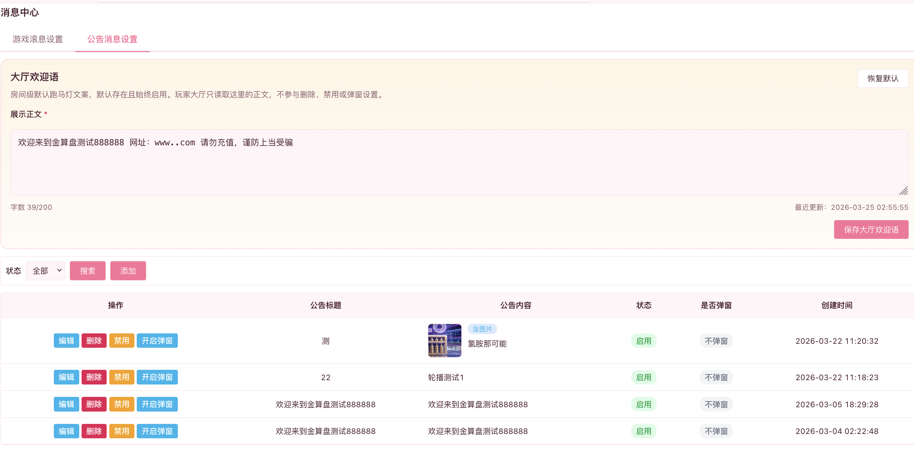914x463 pixels.
Task: Focus the 展示正文 welcome text area
Action: point(459,162)
